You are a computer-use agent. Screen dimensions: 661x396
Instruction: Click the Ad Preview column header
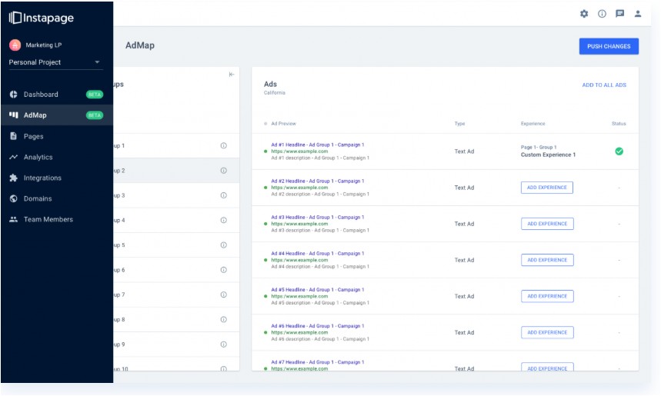tap(283, 124)
